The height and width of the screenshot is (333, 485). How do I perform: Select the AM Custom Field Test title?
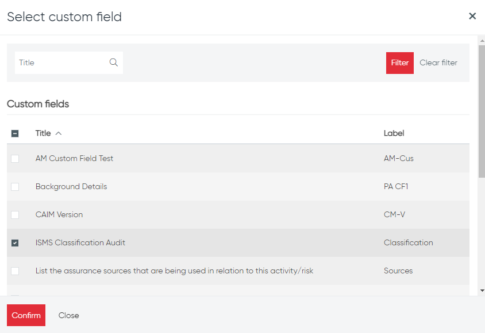click(x=74, y=158)
